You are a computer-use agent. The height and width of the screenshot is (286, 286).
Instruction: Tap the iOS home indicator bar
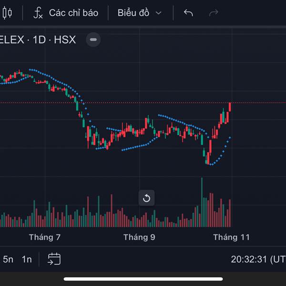click(143, 279)
